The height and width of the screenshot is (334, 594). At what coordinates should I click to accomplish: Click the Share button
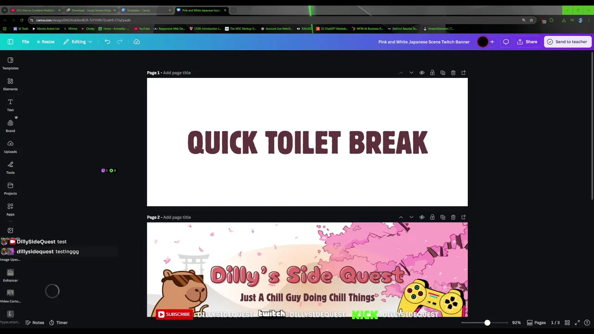pyautogui.click(x=527, y=42)
